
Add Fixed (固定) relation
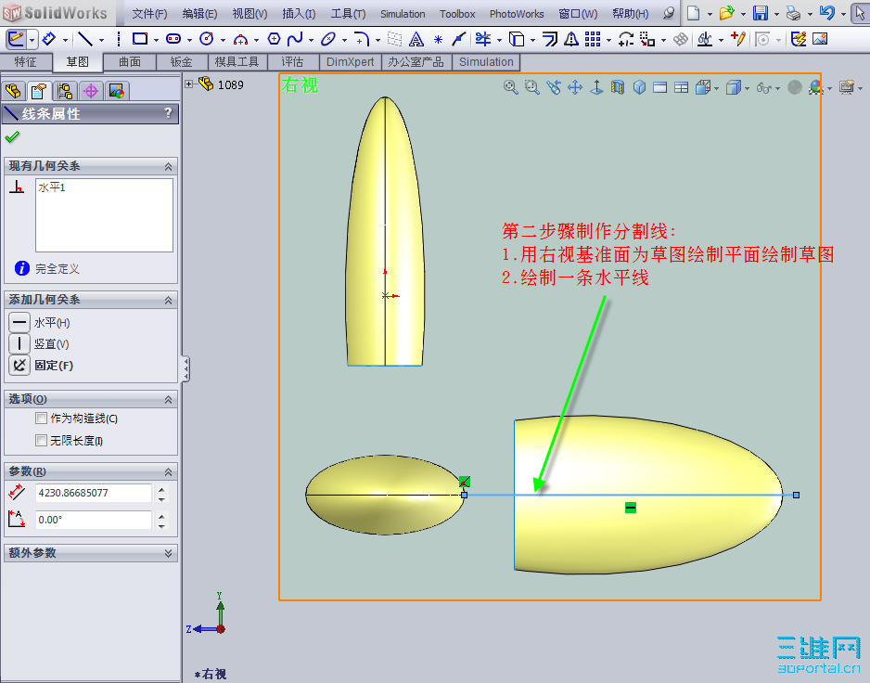pos(19,365)
